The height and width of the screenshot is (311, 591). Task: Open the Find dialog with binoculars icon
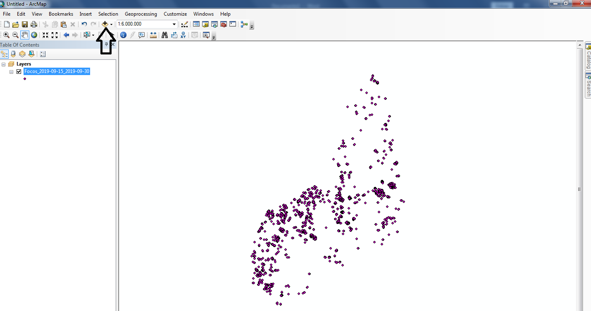click(164, 35)
